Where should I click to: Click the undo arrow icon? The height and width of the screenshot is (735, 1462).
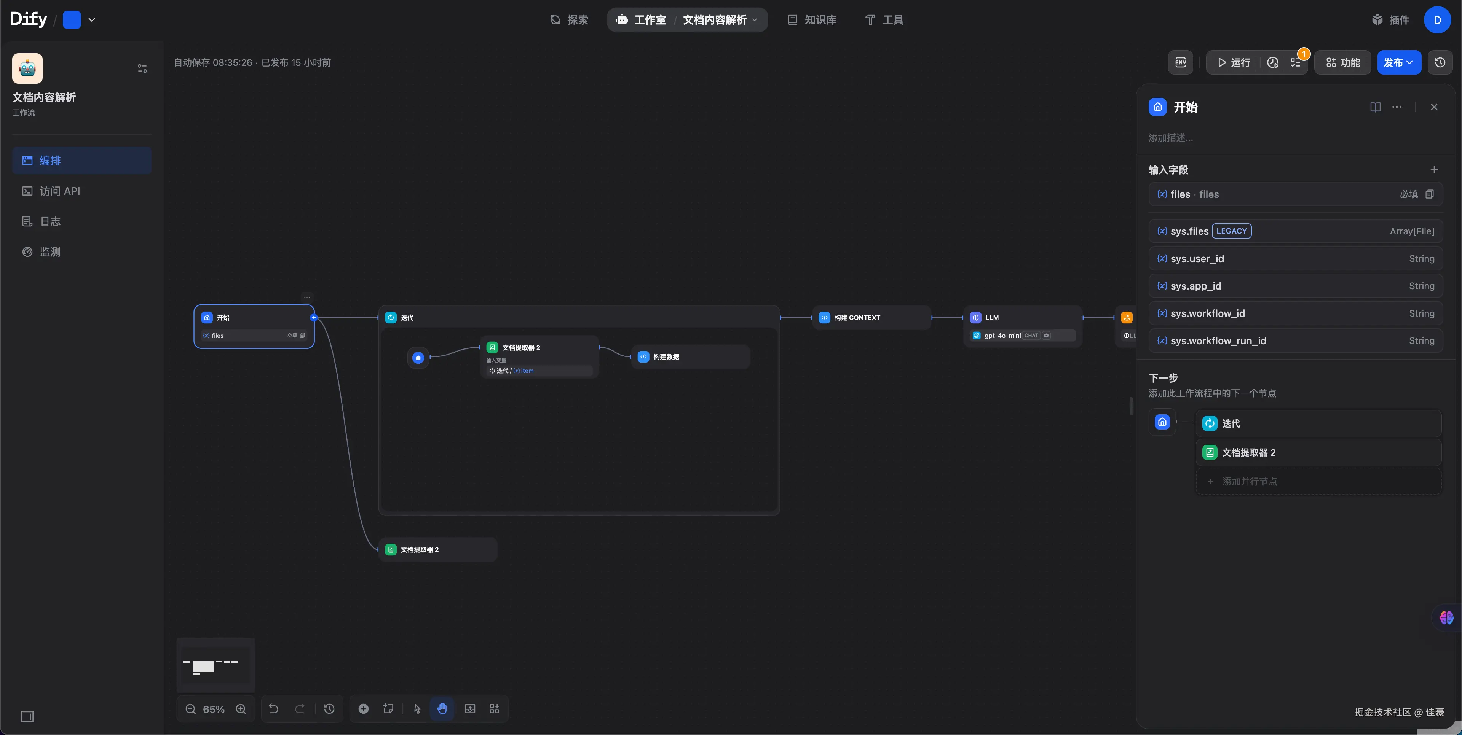click(274, 709)
